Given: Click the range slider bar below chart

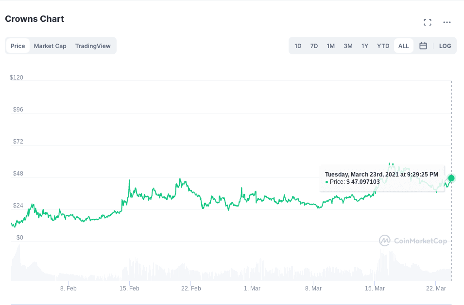Looking at the screenshot, I should click(x=232, y=304).
